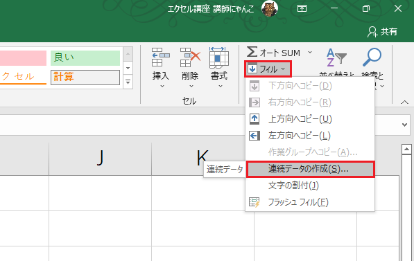Click the vertical scrollbar up arrow
Viewport: 414px width, 261px height.
(x=406, y=150)
